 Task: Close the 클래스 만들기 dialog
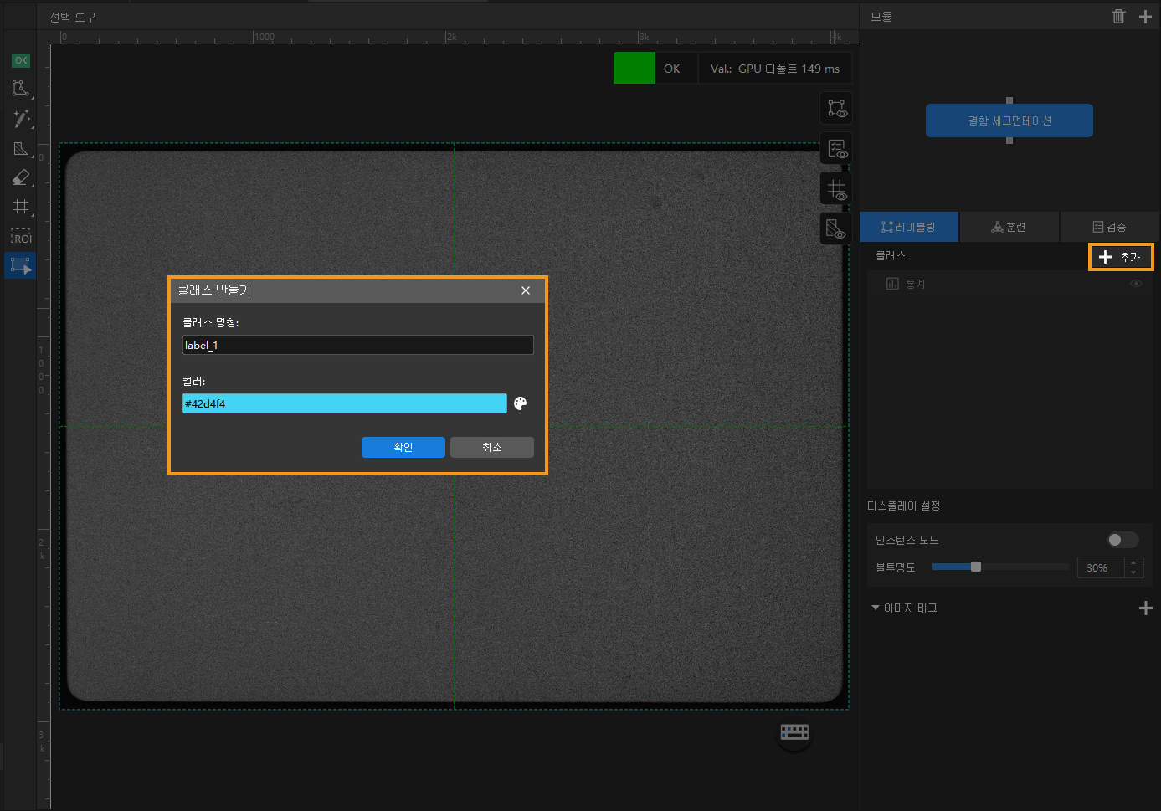526,290
